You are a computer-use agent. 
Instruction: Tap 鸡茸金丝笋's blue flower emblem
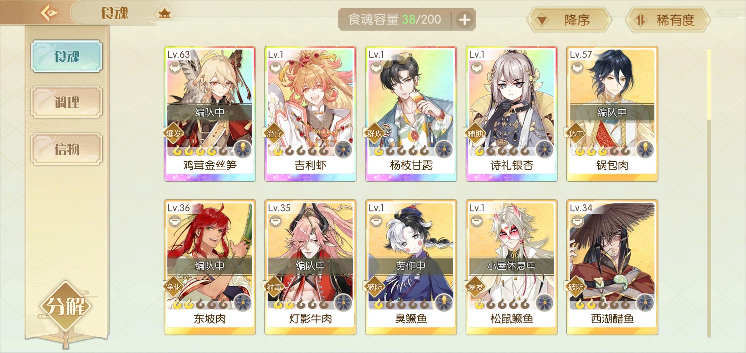[243, 150]
